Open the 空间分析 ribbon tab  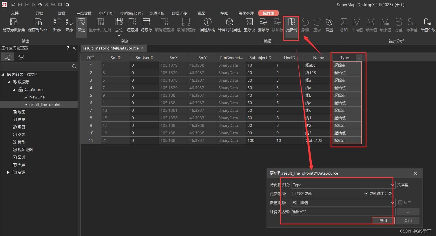coord(106,13)
